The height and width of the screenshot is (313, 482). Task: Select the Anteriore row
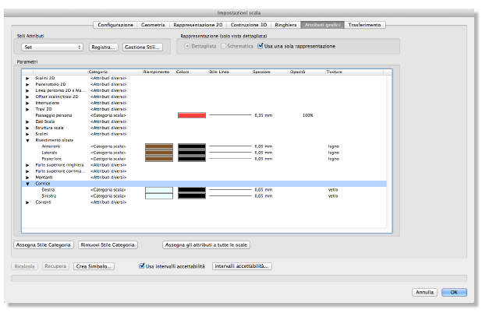pos(204,146)
